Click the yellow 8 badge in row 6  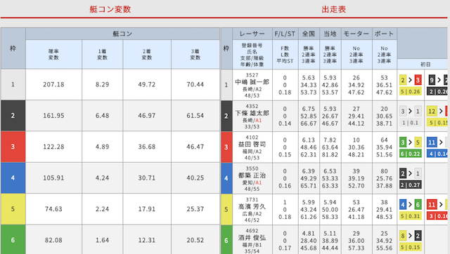click(x=403, y=236)
